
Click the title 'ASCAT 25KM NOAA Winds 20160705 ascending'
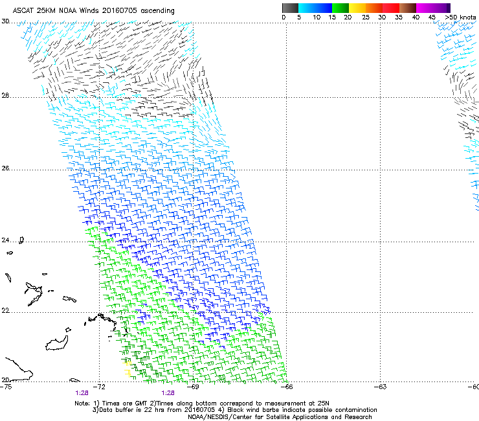[x=93, y=11]
